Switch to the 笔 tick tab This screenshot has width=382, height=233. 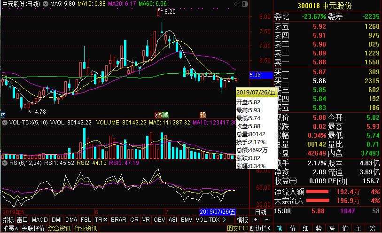[x=279, y=228]
